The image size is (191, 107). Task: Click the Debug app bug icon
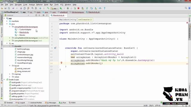point(68,8)
